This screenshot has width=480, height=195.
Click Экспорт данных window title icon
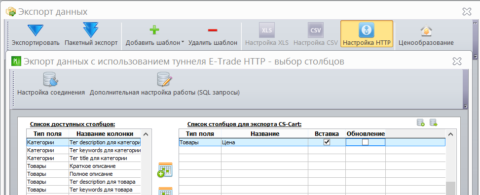(11, 12)
